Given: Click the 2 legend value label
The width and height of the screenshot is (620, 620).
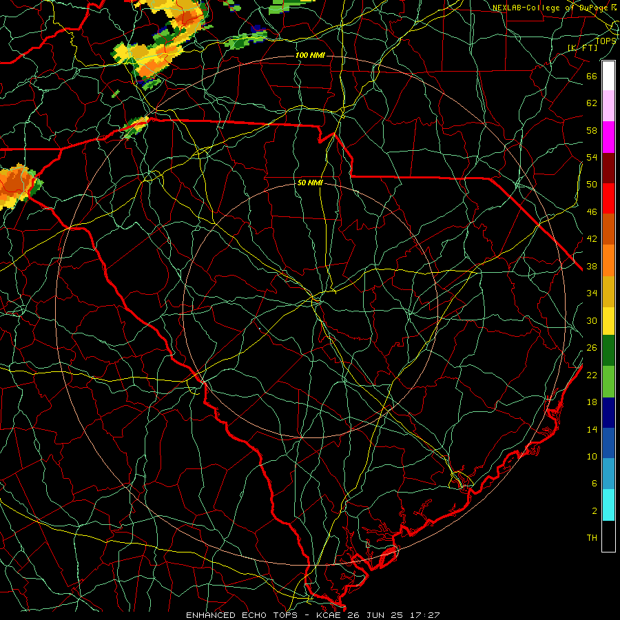Looking at the screenshot, I should pos(595,511).
